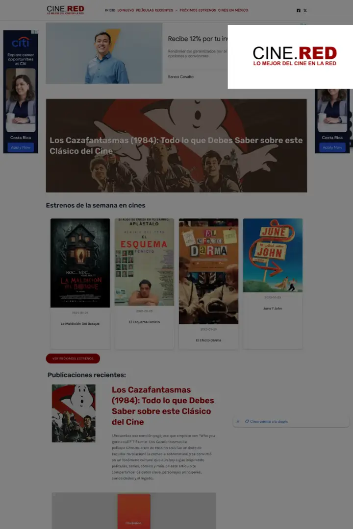Click the 'Banco Covalto' advertiser label
The height and width of the screenshot is (529, 353).
click(181, 77)
